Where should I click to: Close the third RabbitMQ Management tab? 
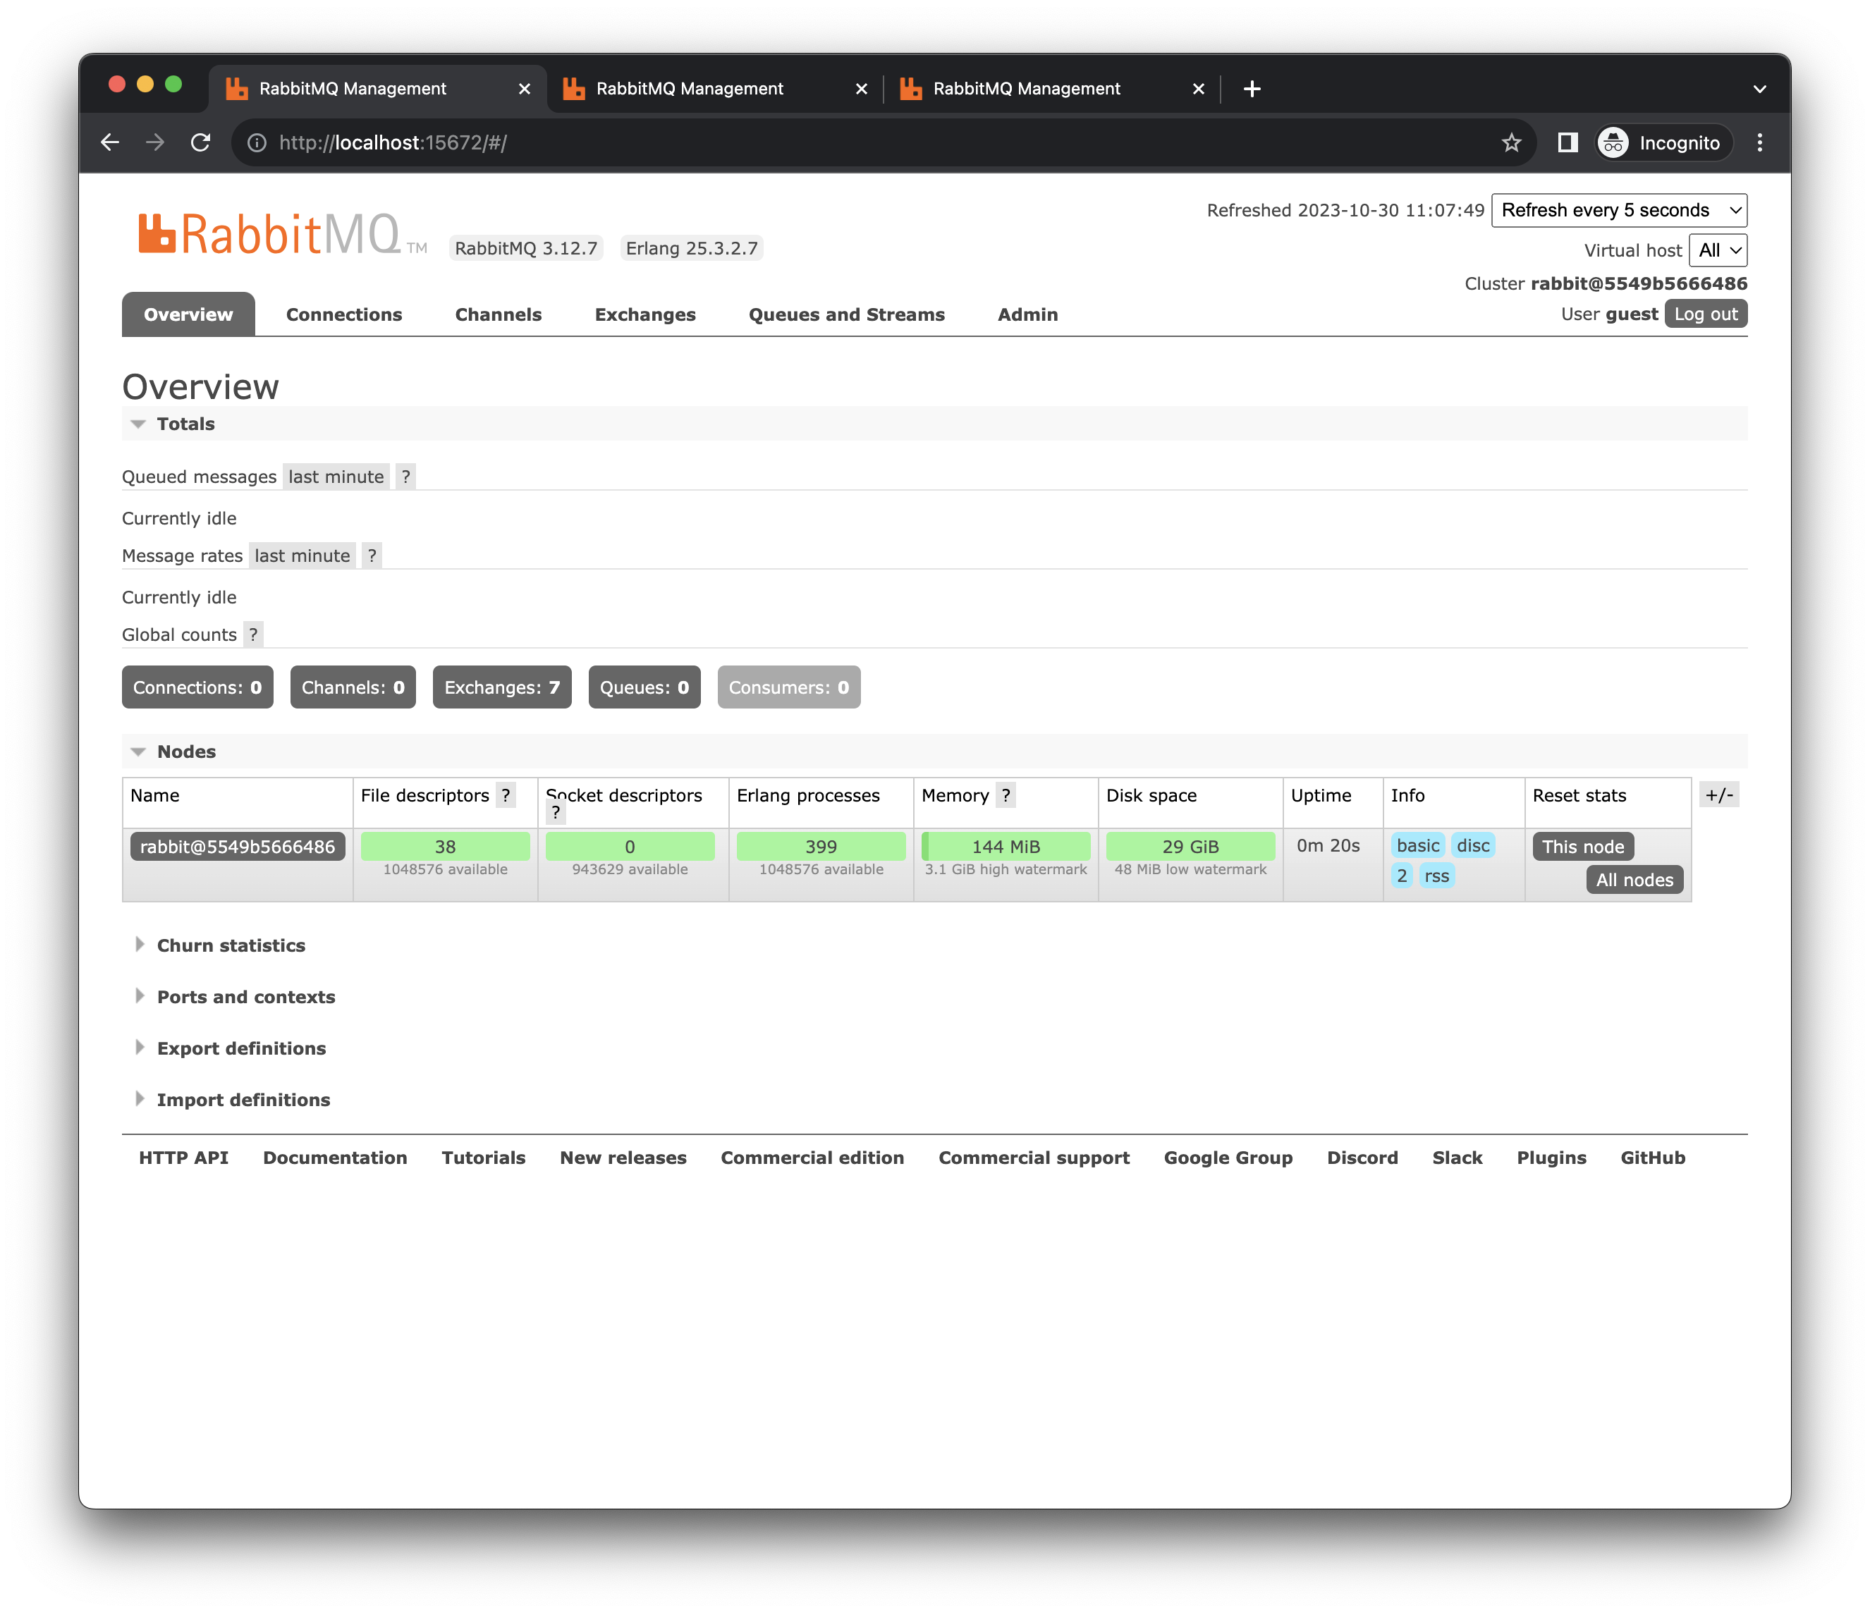click(x=1199, y=88)
